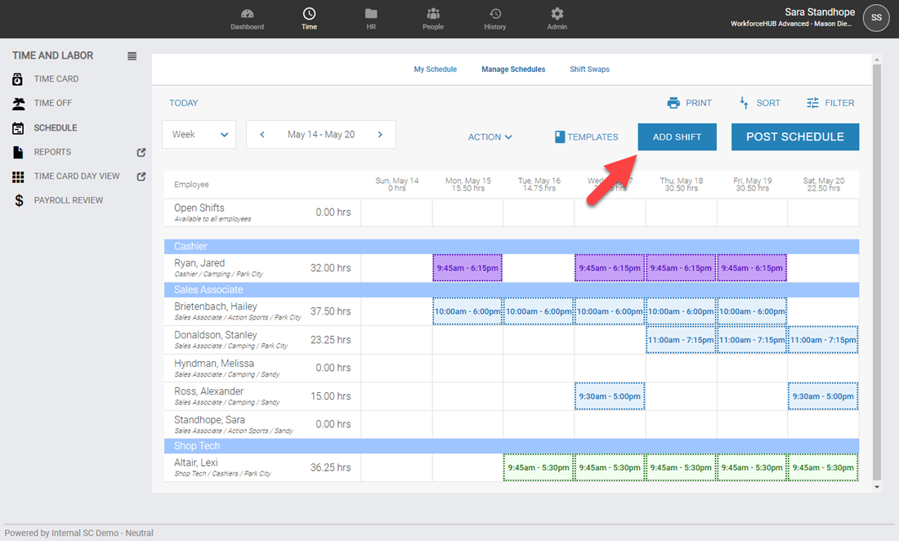Click the Print schedule icon
899x541 pixels.
[673, 103]
